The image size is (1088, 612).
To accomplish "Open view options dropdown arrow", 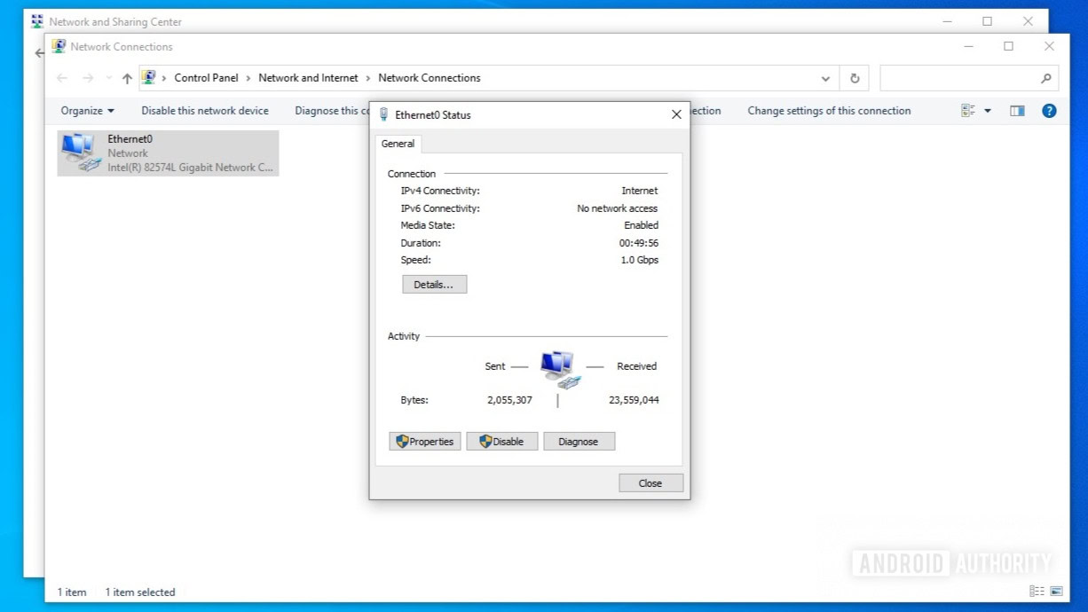I will click(988, 111).
